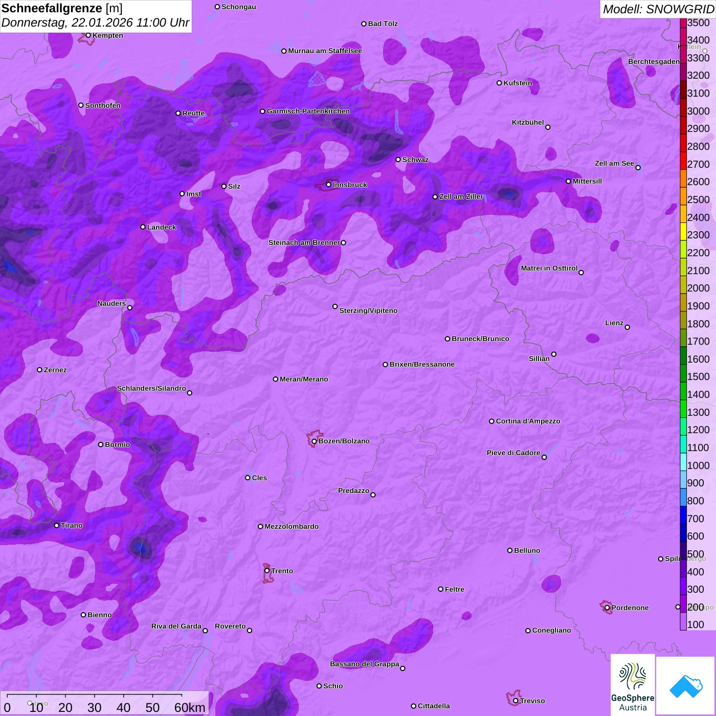Click the Garmisch-Partenkirchen label
Image resolution: width=716 pixels, height=716 pixels.
308,111
